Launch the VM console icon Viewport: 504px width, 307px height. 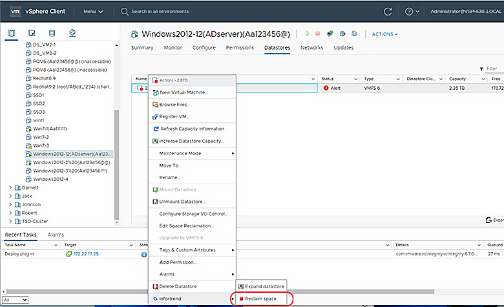[x=330, y=34]
